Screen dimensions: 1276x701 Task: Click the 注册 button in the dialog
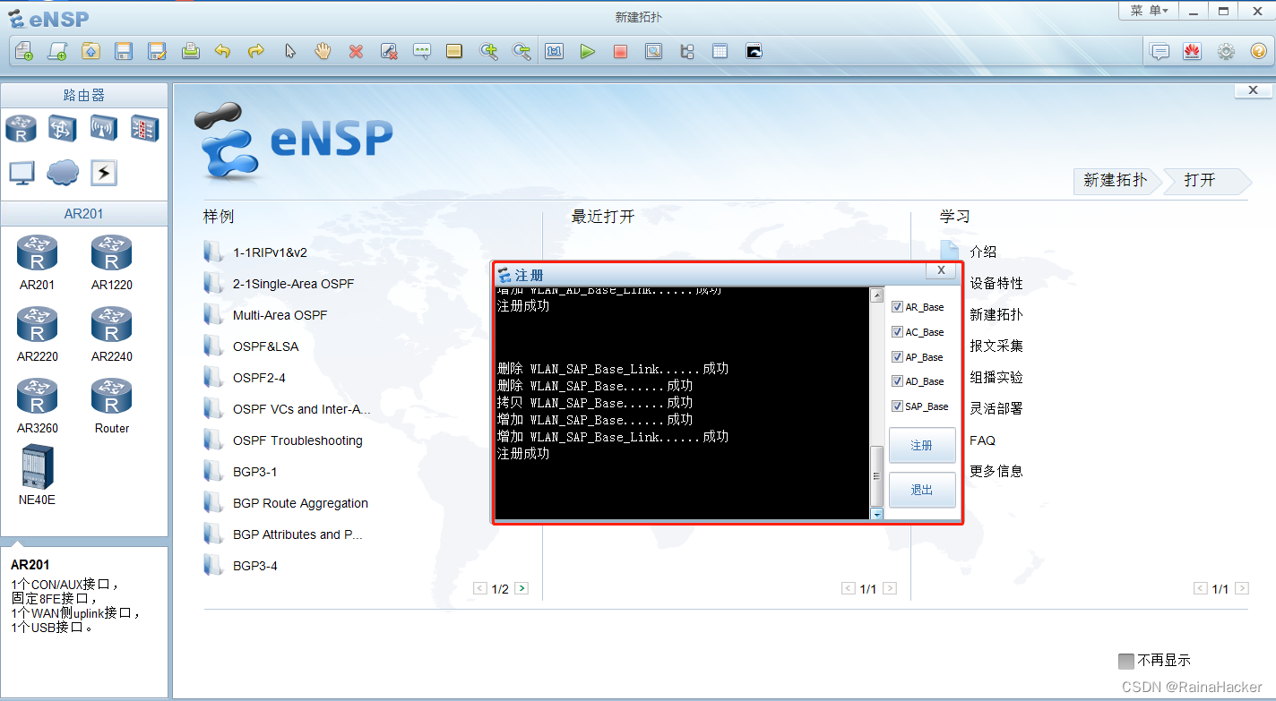(x=922, y=445)
